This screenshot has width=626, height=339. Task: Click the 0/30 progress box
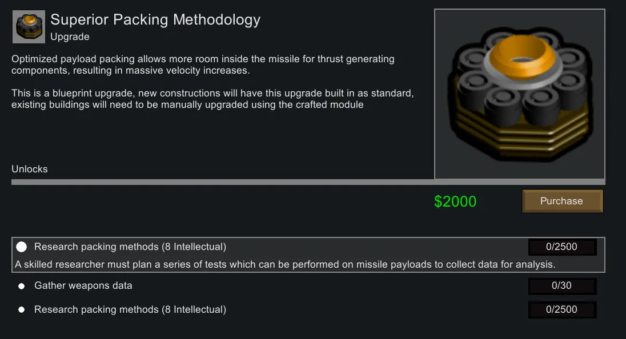coord(562,286)
